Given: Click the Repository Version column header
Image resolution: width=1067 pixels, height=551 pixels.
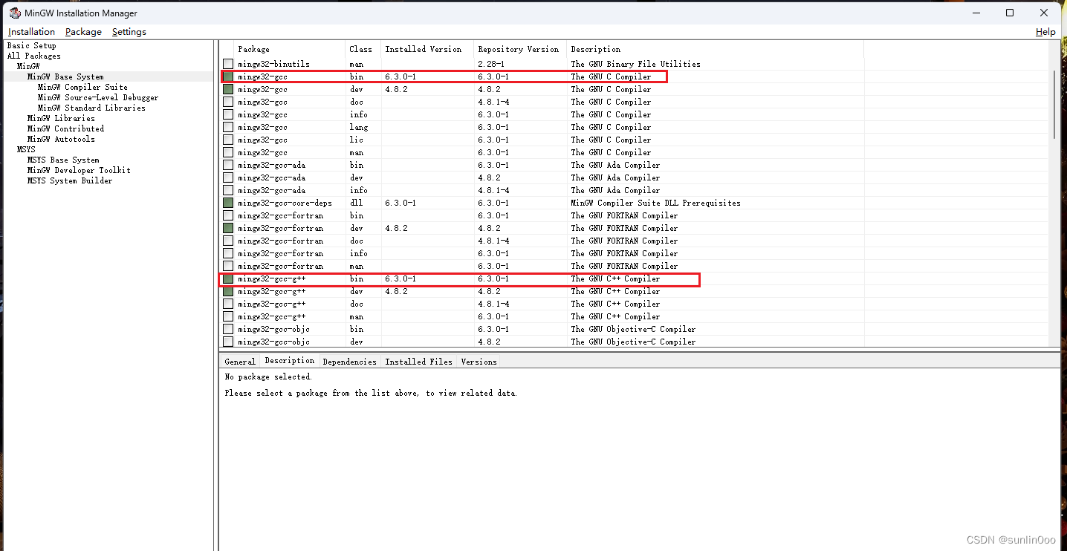Looking at the screenshot, I should pyautogui.click(x=519, y=49).
